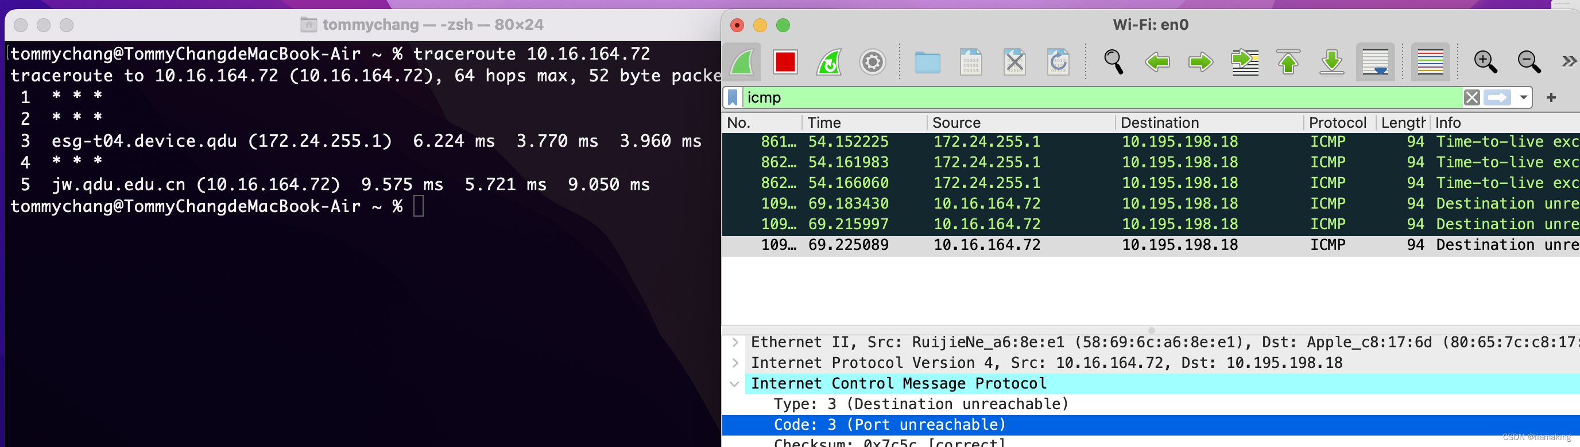Sort packets by No. column

pyautogui.click(x=762, y=123)
